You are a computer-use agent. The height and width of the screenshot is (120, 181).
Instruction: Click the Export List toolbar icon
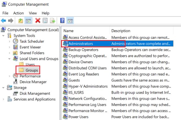[x=53, y=21]
